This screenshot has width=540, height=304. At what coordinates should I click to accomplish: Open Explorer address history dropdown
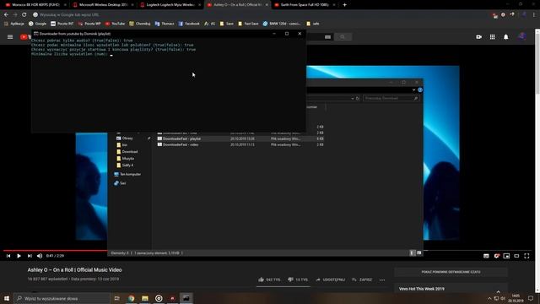tap(353, 98)
